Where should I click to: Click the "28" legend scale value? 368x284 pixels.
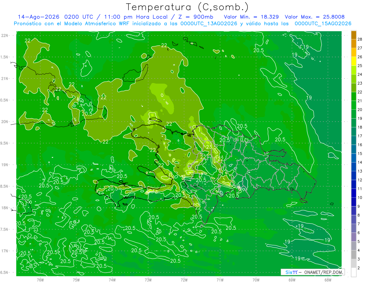pos(360,40)
